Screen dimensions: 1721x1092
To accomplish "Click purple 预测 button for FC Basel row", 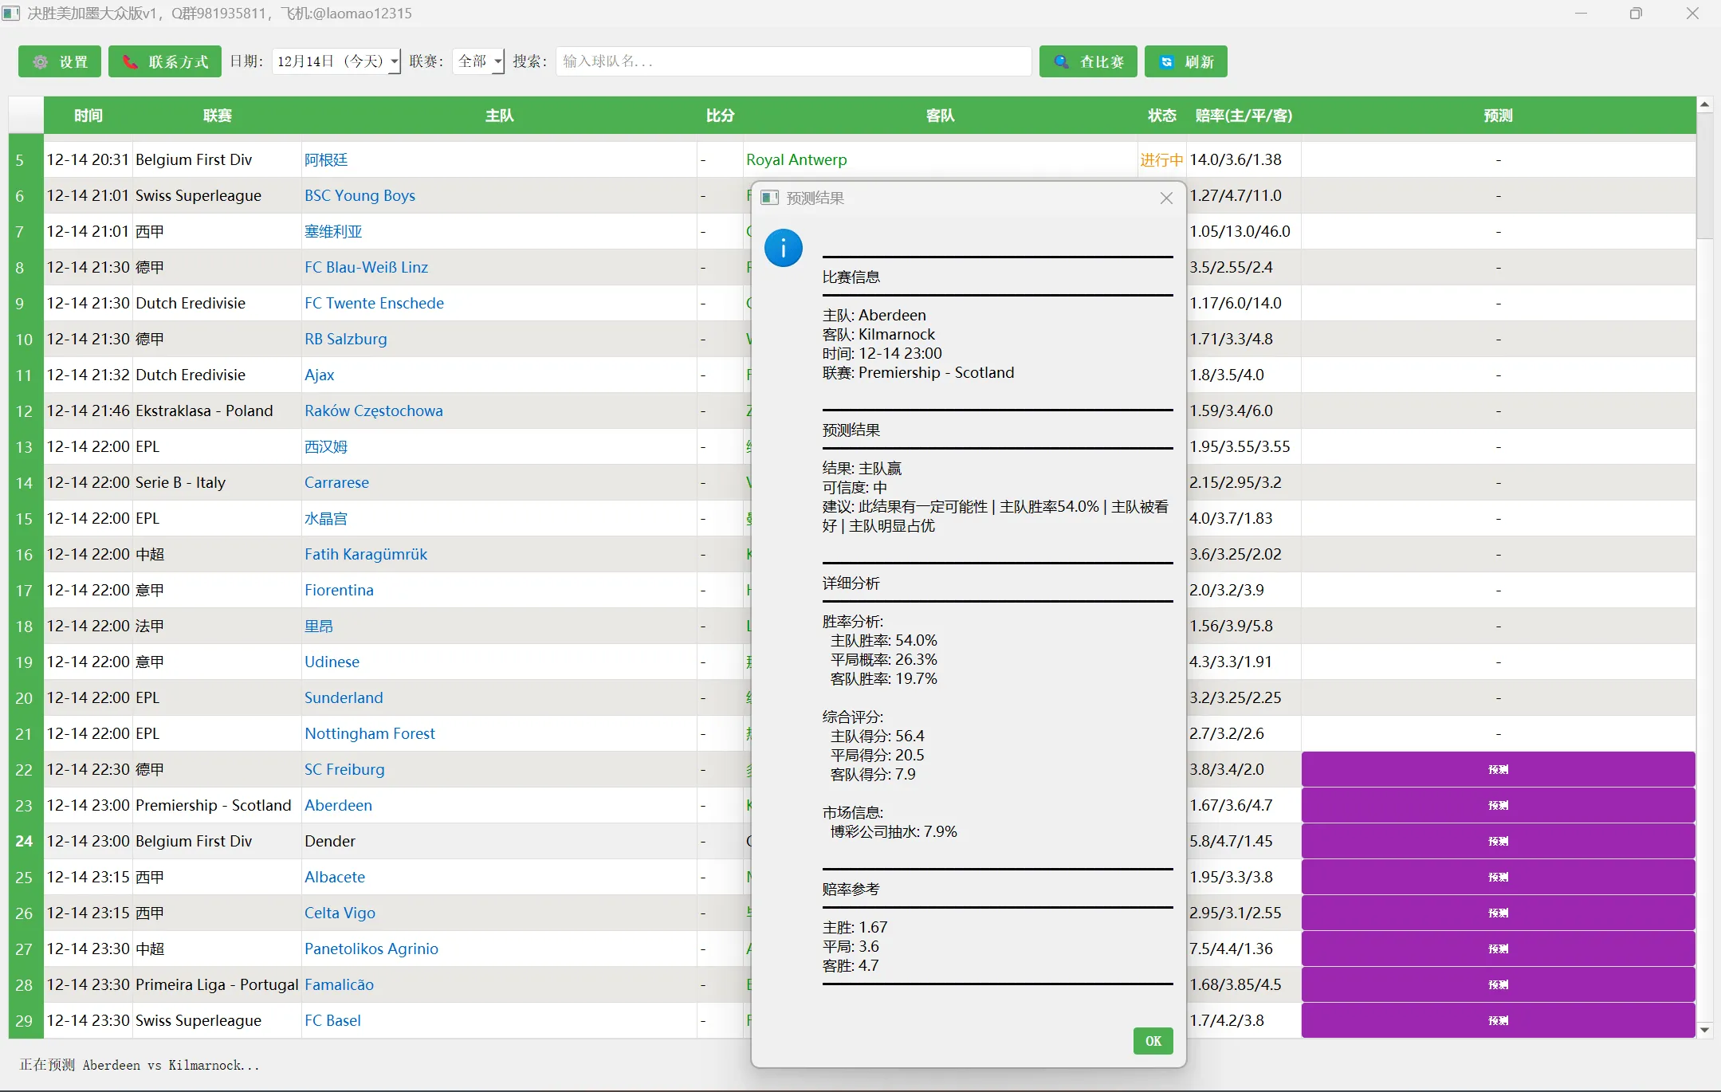I will click(x=1498, y=1021).
